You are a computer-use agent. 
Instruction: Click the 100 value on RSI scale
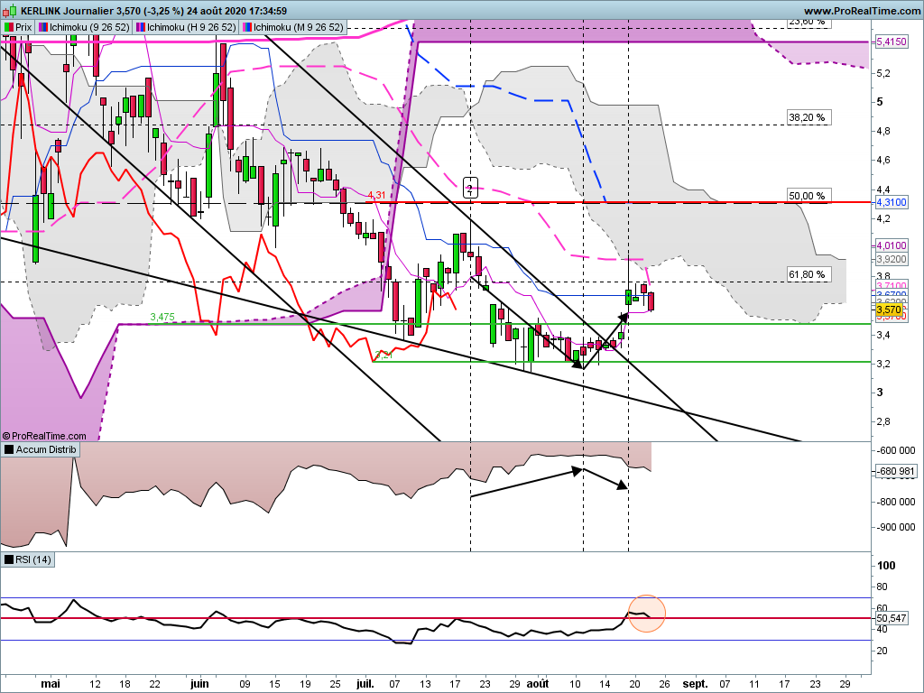click(x=886, y=566)
